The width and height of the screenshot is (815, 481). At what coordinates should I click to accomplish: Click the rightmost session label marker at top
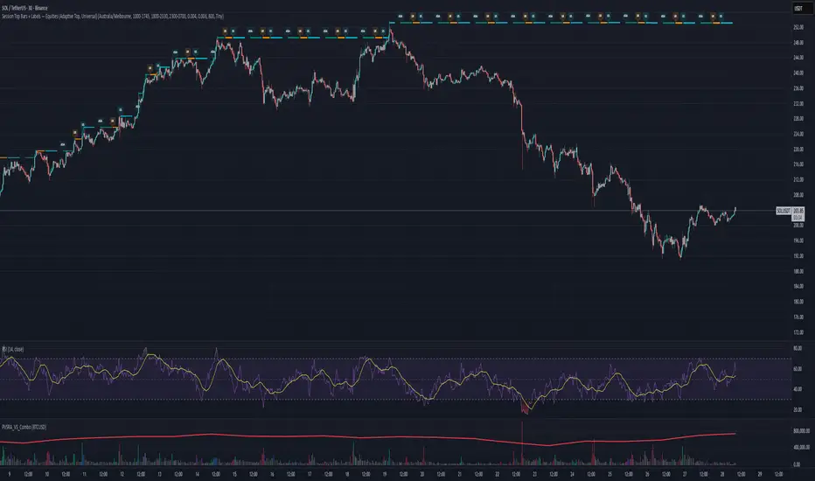point(720,16)
